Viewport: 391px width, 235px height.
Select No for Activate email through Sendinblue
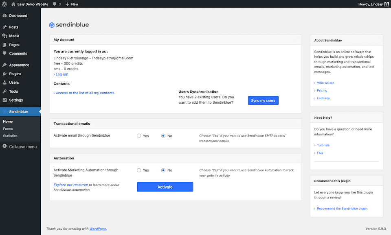163,136
